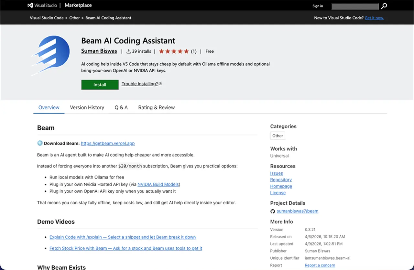Open publisher Suman Biswas profile link
The width and height of the screenshot is (414, 270).
(x=99, y=51)
